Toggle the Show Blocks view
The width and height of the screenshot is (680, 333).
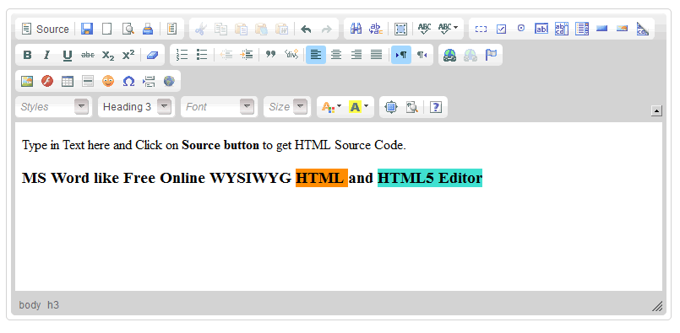411,107
